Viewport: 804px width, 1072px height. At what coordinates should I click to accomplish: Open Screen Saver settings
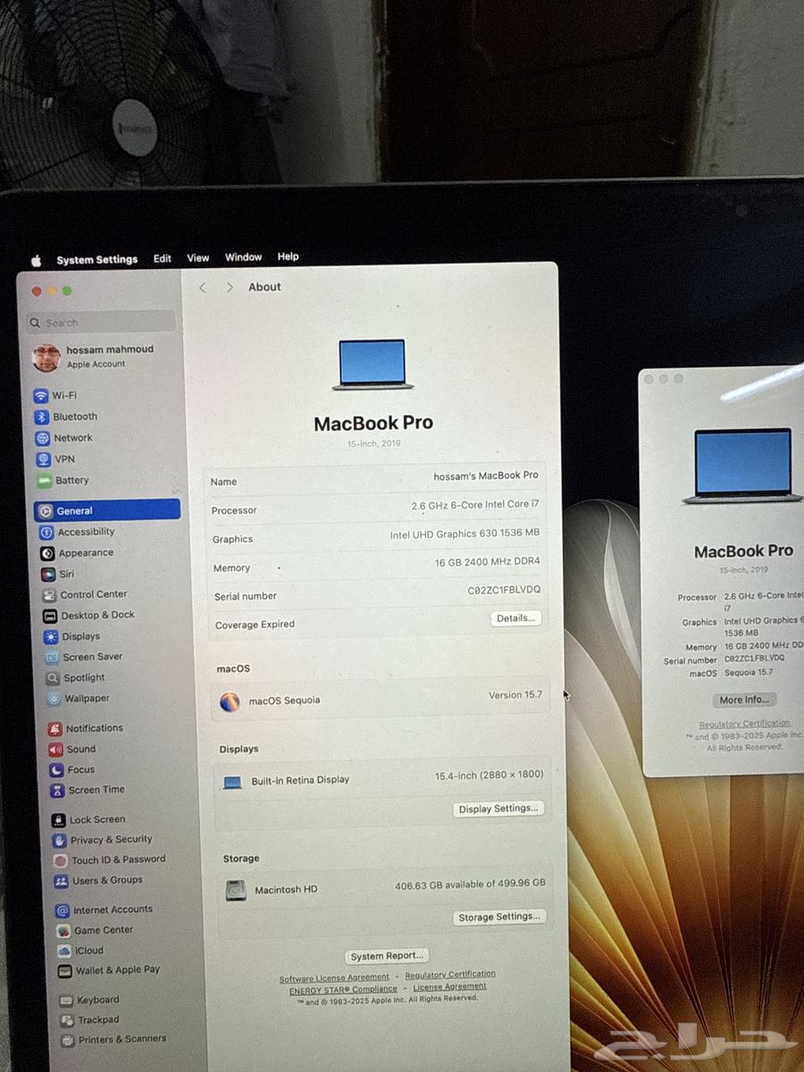click(79, 657)
